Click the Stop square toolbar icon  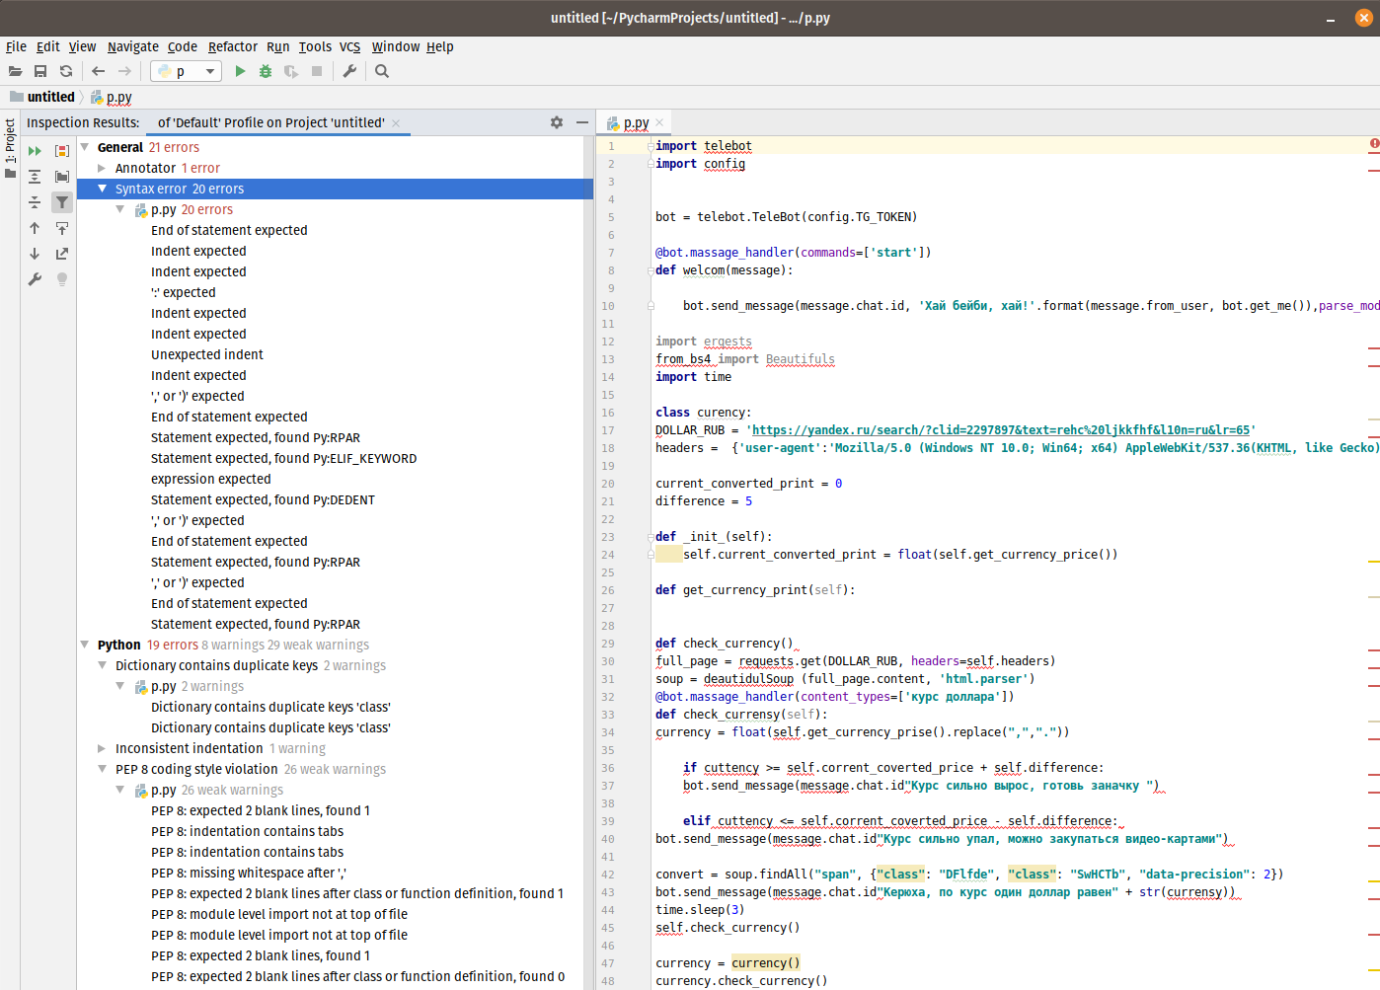click(x=317, y=71)
